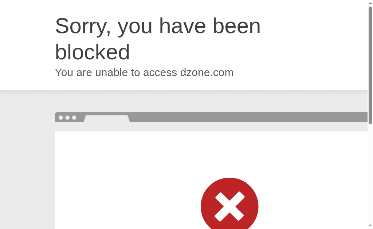Click the first dot in illustrated browser bar
The width and height of the screenshot is (373, 229).
pyautogui.click(x=61, y=118)
